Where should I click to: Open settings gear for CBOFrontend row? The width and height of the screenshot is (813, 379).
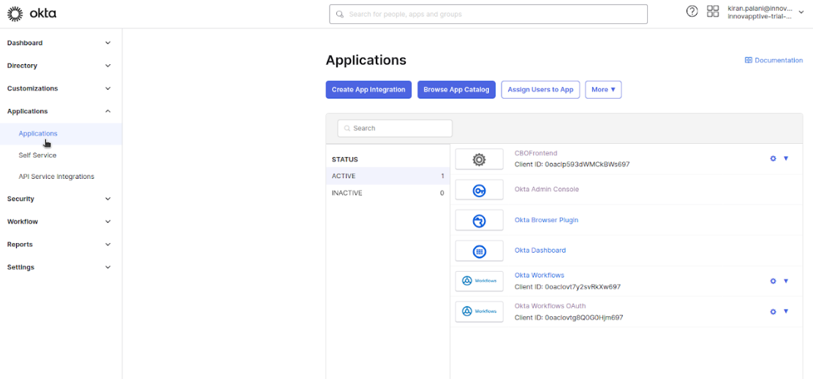pyautogui.click(x=773, y=158)
